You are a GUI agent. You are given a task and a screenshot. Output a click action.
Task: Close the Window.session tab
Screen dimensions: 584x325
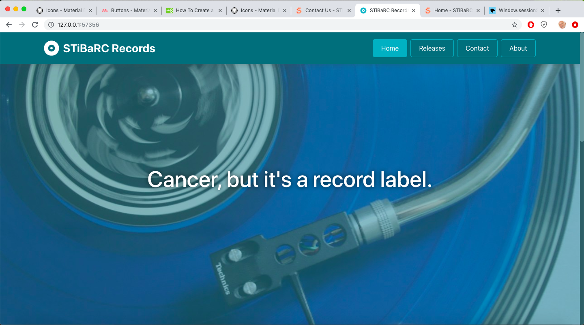tap(543, 11)
